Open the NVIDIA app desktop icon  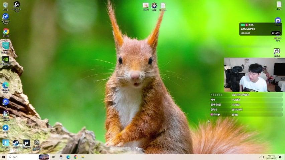(x=5, y=59)
